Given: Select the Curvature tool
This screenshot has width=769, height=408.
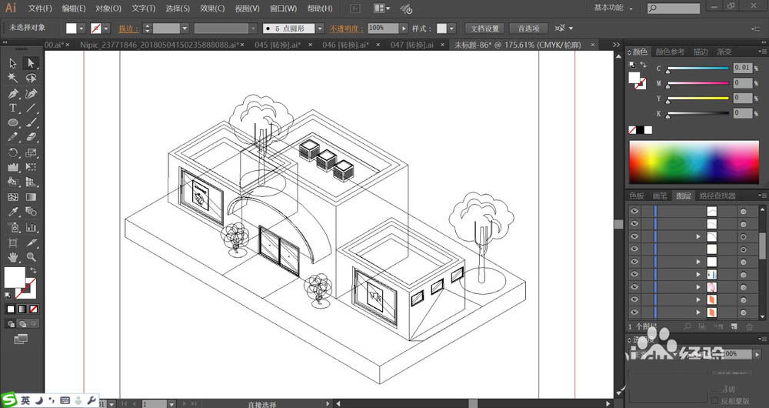Looking at the screenshot, I should [x=31, y=93].
